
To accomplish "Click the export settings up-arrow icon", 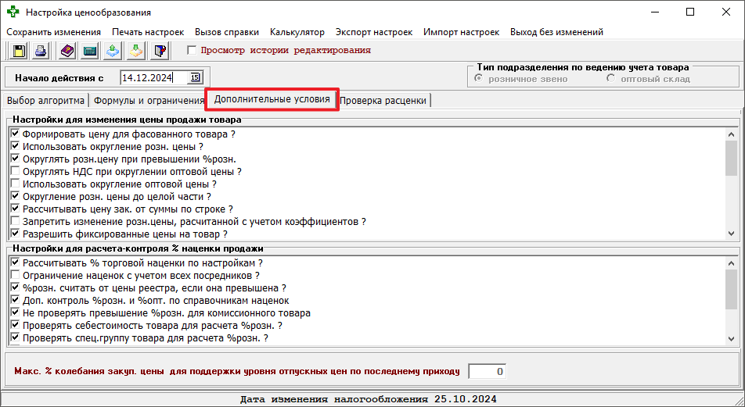I will coord(113,51).
